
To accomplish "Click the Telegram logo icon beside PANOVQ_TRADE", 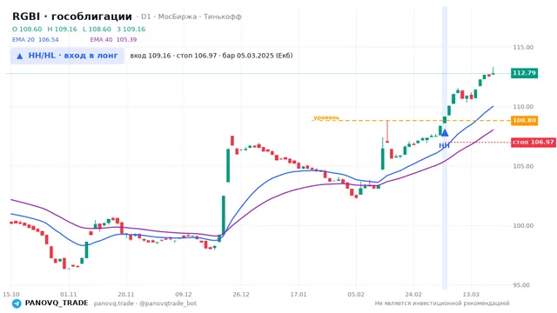I will (x=17, y=303).
